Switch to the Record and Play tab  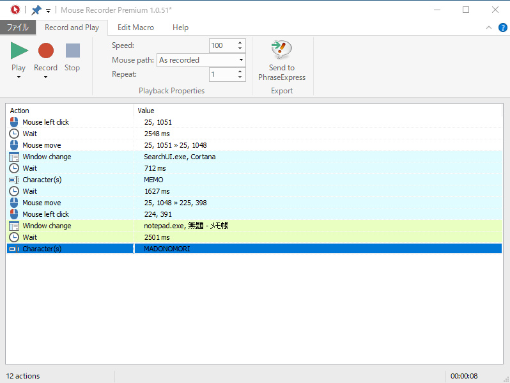[x=72, y=27]
